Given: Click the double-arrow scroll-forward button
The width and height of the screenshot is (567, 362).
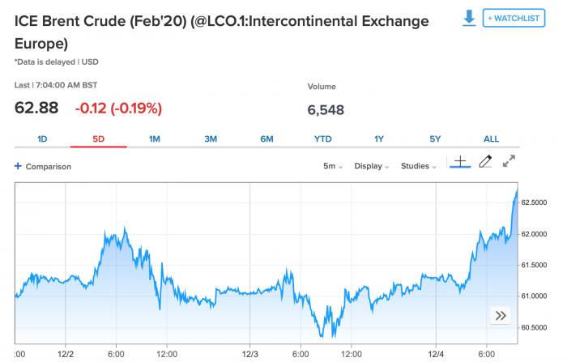Looking at the screenshot, I should tap(501, 316).
